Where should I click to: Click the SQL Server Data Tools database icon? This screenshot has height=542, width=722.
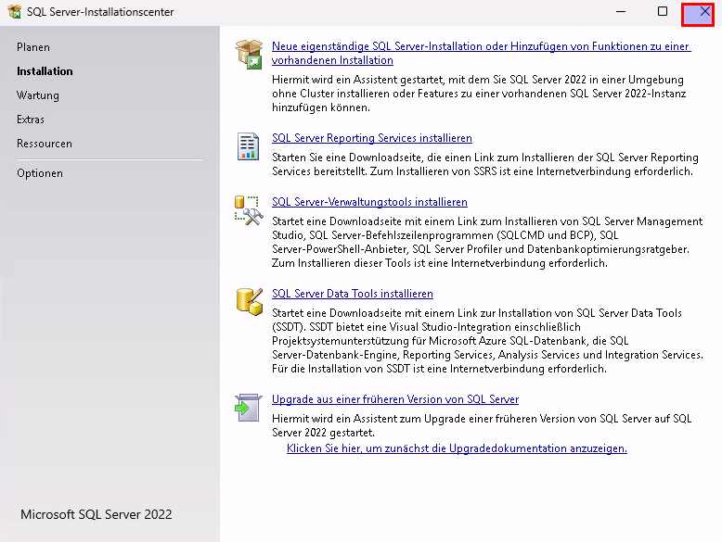249,301
